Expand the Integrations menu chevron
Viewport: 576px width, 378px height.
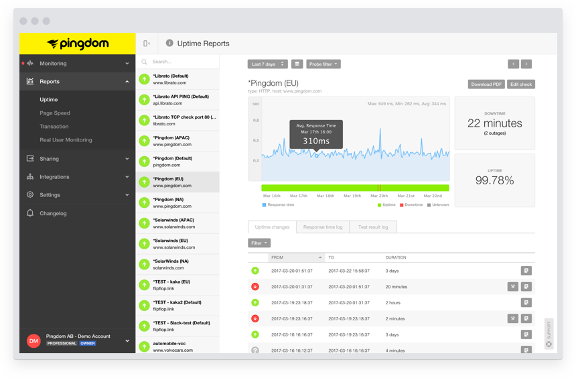pyautogui.click(x=127, y=176)
